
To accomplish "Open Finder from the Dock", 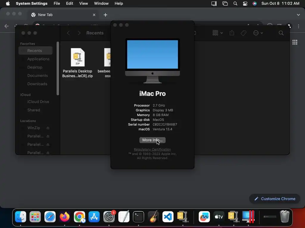I will click(21, 216).
